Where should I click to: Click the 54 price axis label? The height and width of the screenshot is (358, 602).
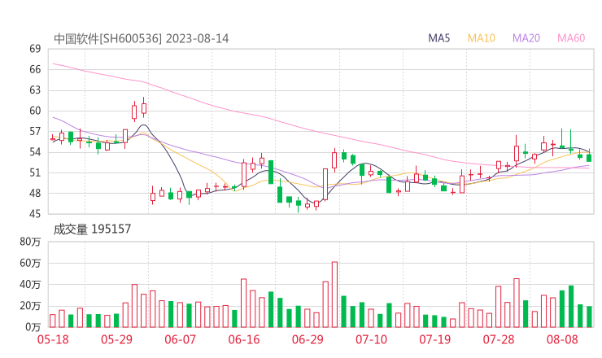coord(35,151)
